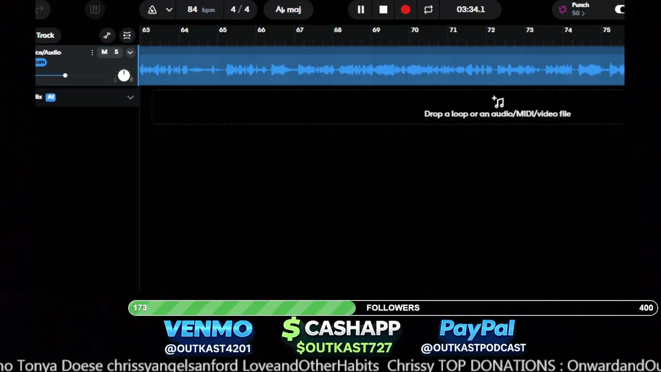Edit the 84 bpm tempo field
Image resolution: width=661 pixels, height=372 pixels.
(201, 9)
